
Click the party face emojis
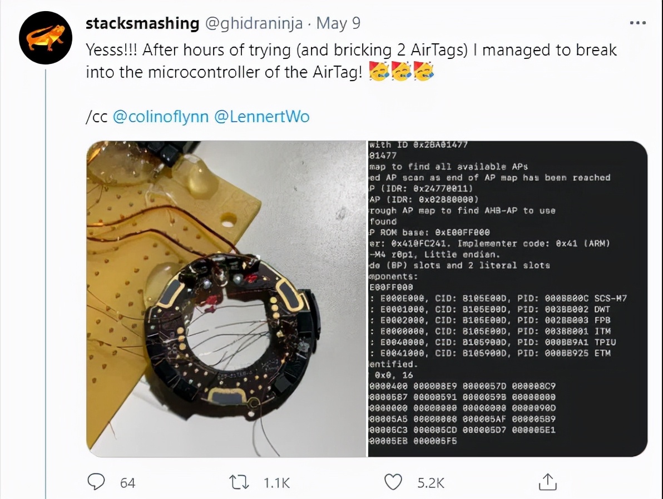[401, 71]
